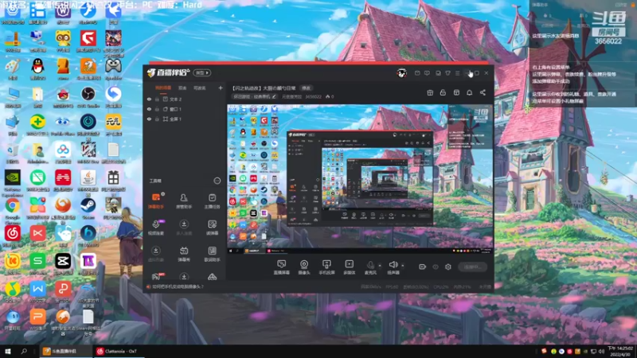The image size is (637, 358).
Task: Click the 修改 button beside stream title
Action: [x=306, y=88]
